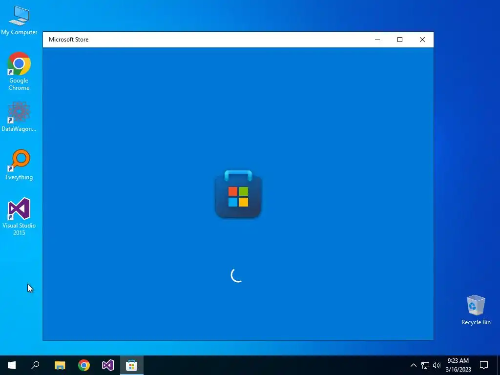This screenshot has width=500, height=375.
Task: Open File Explorer from the taskbar
Action: (60, 365)
